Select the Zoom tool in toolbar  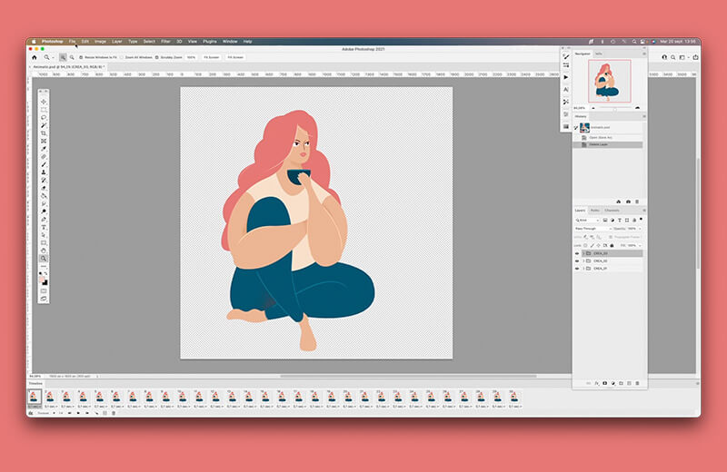44,259
